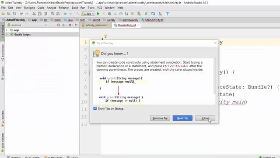Open the Project Structure icon
Viewport: 280px width, 158px height.
point(153,14)
